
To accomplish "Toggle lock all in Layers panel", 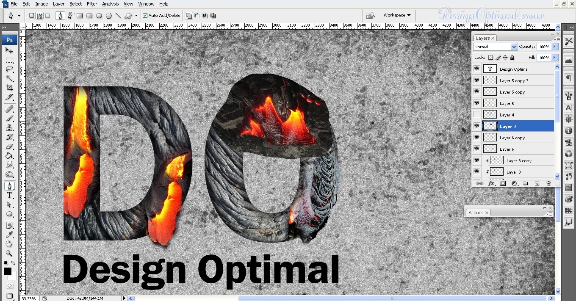I will [512, 58].
